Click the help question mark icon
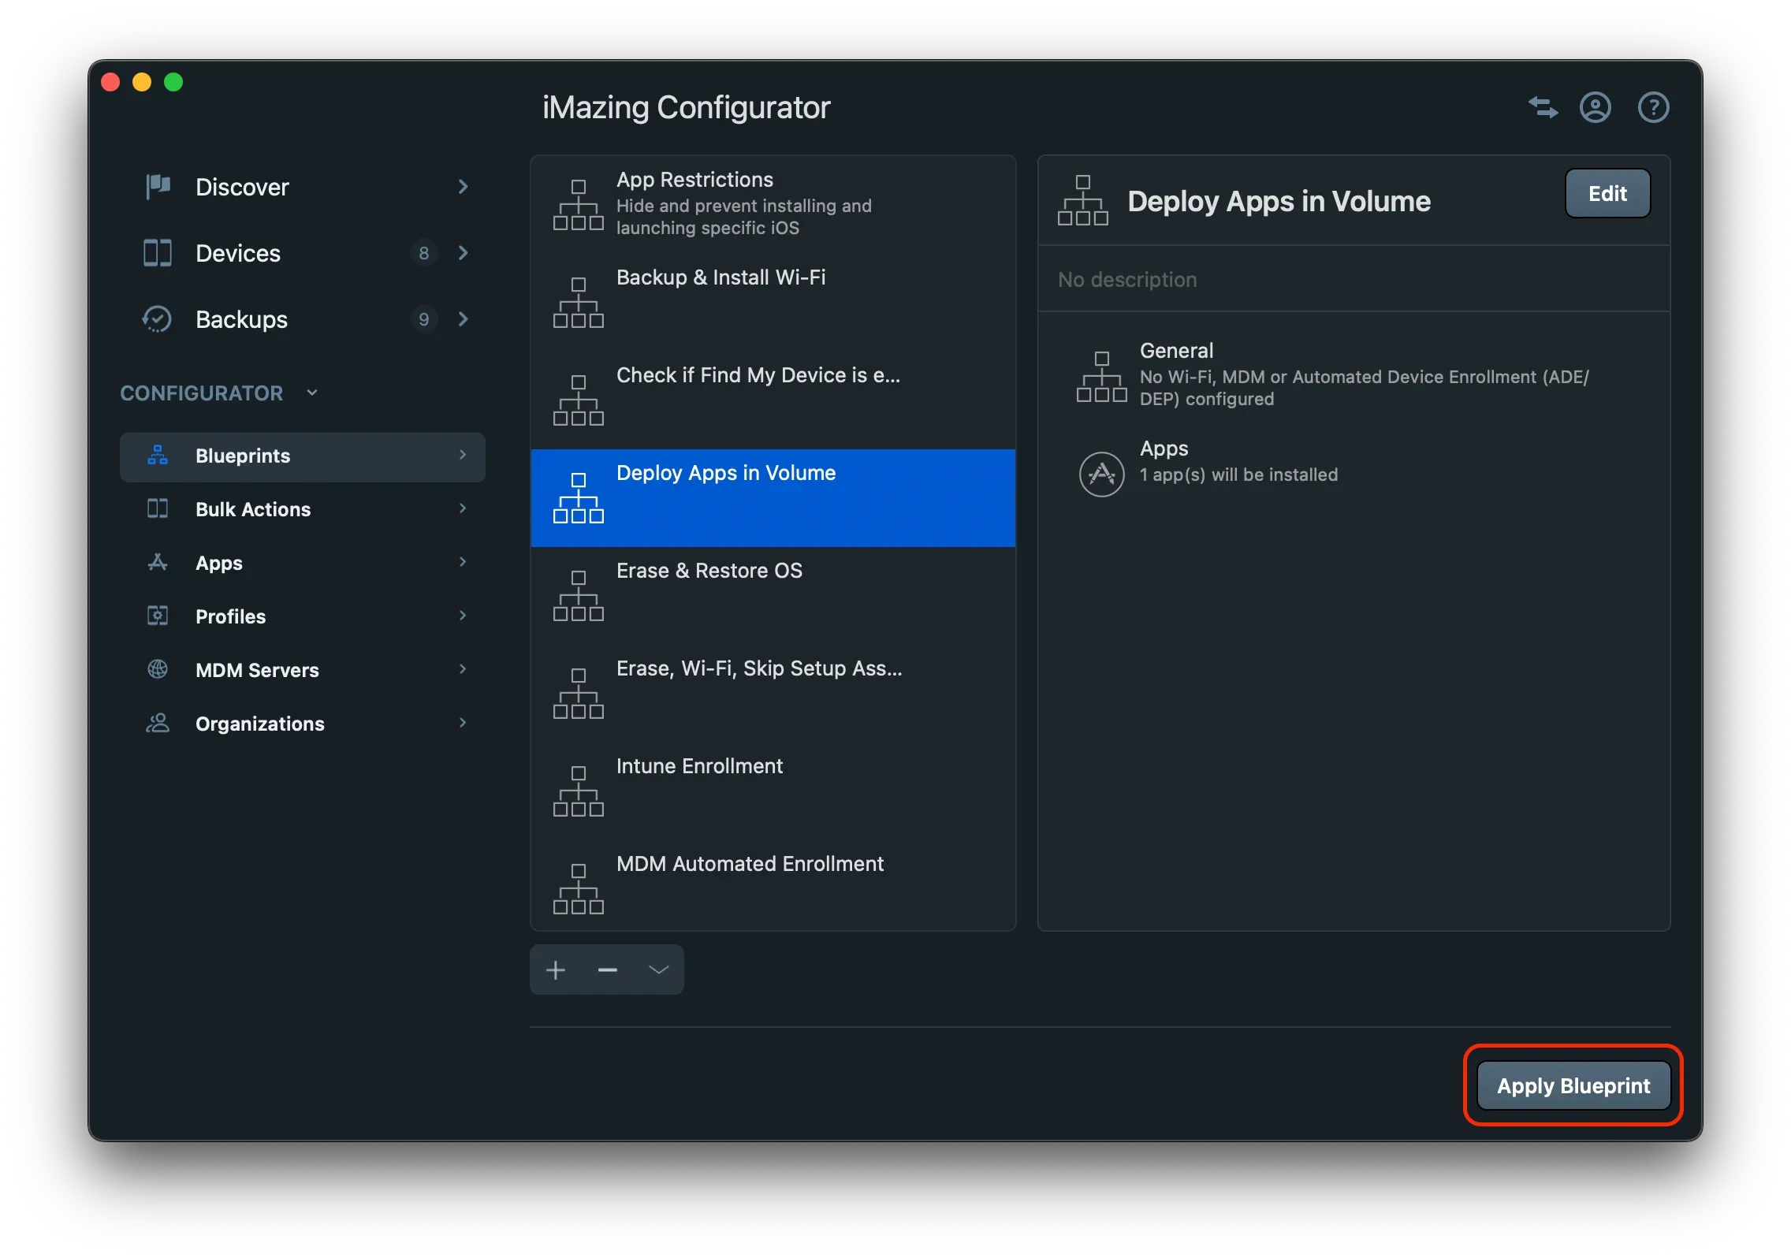This screenshot has width=1791, height=1258. click(x=1653, y=107)
